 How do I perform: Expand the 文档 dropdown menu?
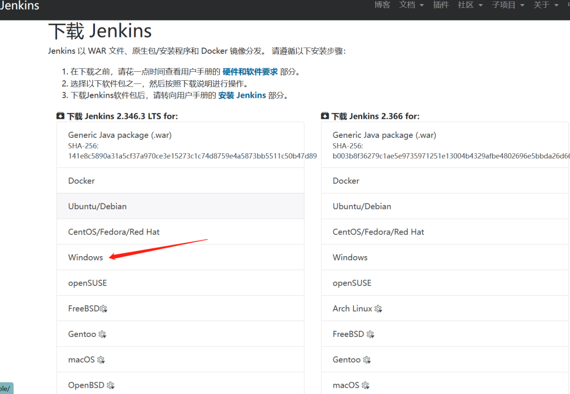coord(411,5)
